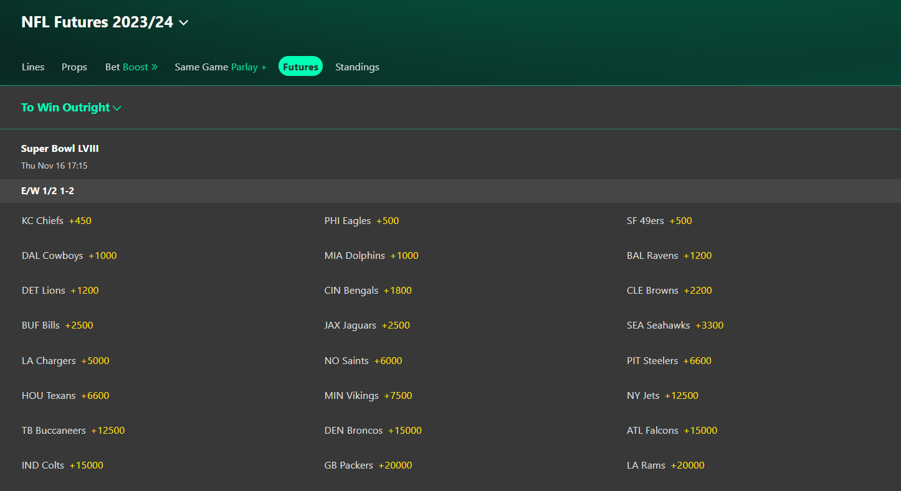
Task: Click MIN Vikings +7500 selection
Action: click(x=368, y=396)
